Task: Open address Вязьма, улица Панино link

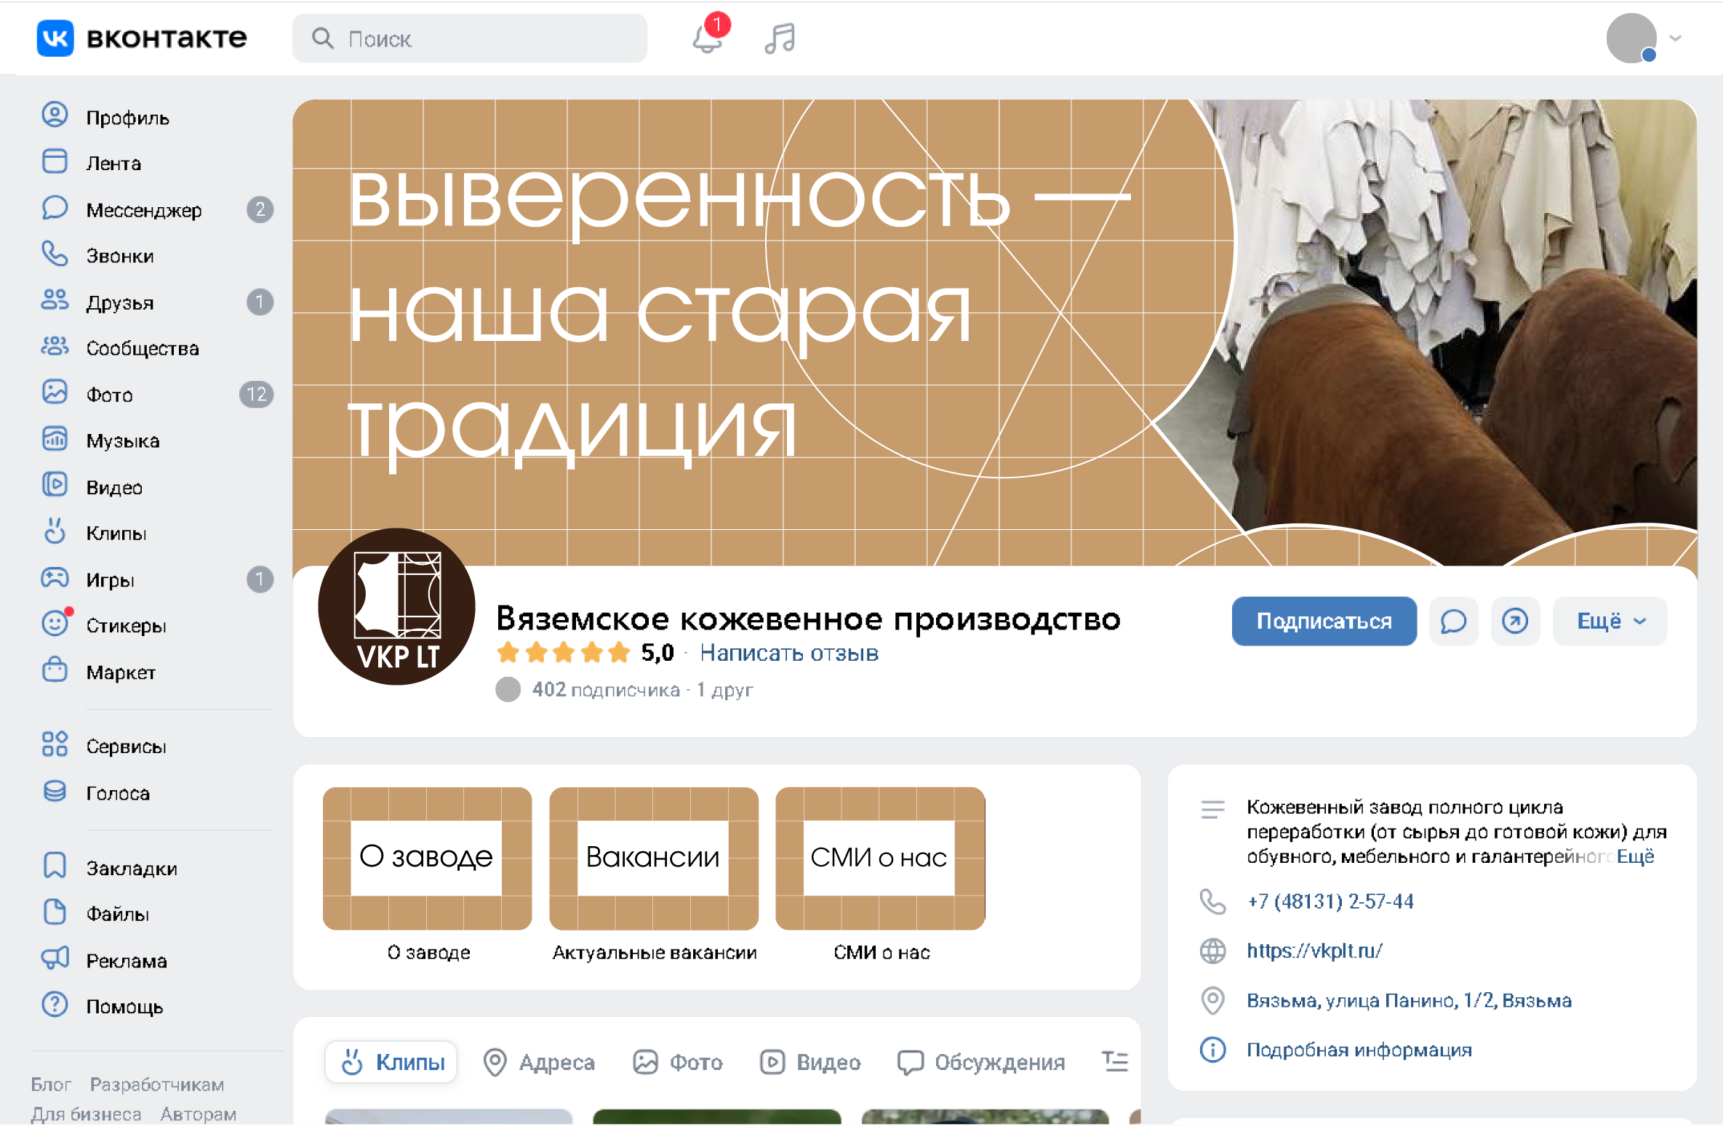Action: pos(1409,1000)
